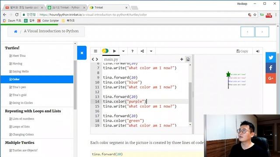Open the Trinket hamburger menu
The image size is (280, 157).
(95, 51)
